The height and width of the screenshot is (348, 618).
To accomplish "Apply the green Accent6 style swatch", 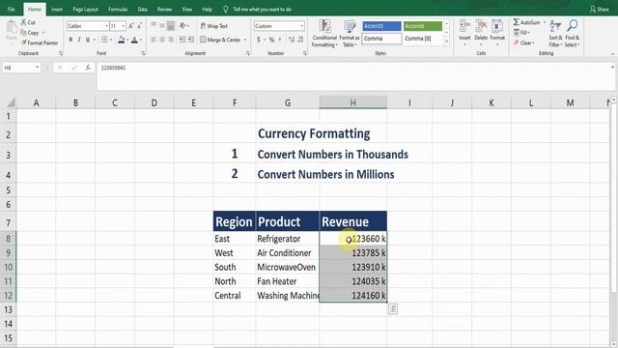I will [423, 26].
